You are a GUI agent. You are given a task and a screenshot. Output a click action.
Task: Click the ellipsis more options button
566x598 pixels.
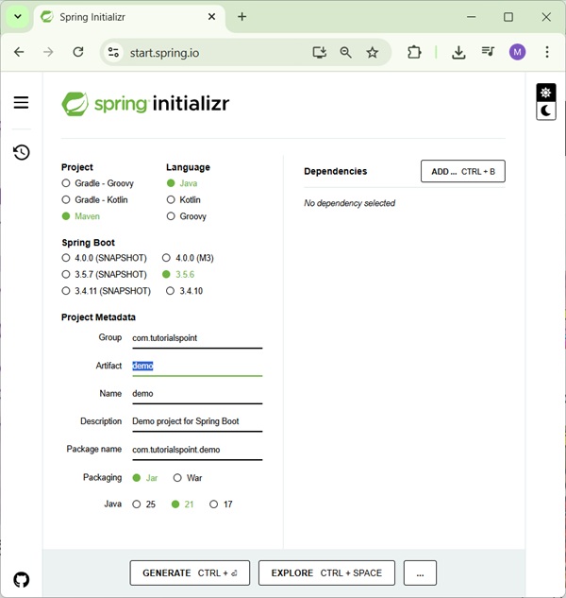pos(420,572)
